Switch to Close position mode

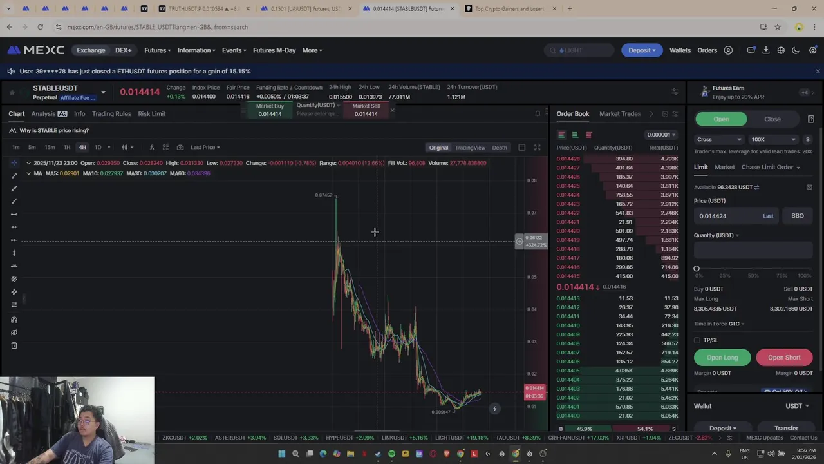coord(772,119)
